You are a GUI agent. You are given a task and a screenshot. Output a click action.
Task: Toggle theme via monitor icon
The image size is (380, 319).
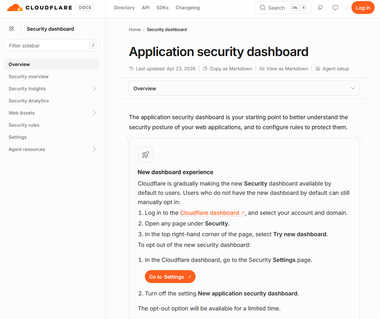(x=335, y=8)
